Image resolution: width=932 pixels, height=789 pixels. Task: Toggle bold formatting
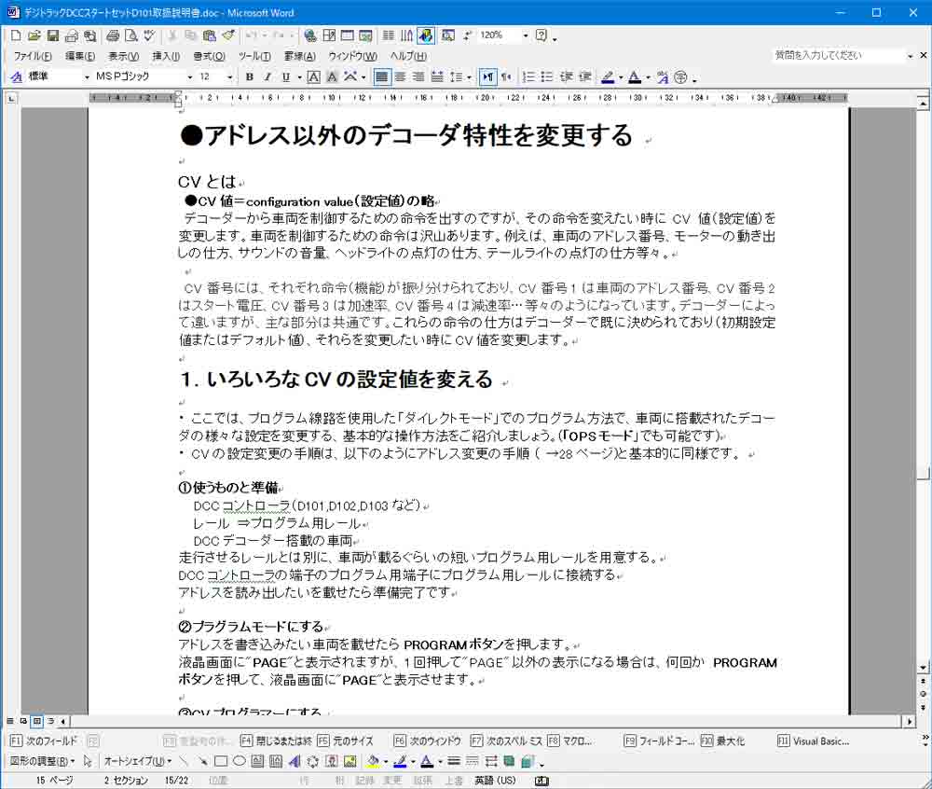coord(248,76)
